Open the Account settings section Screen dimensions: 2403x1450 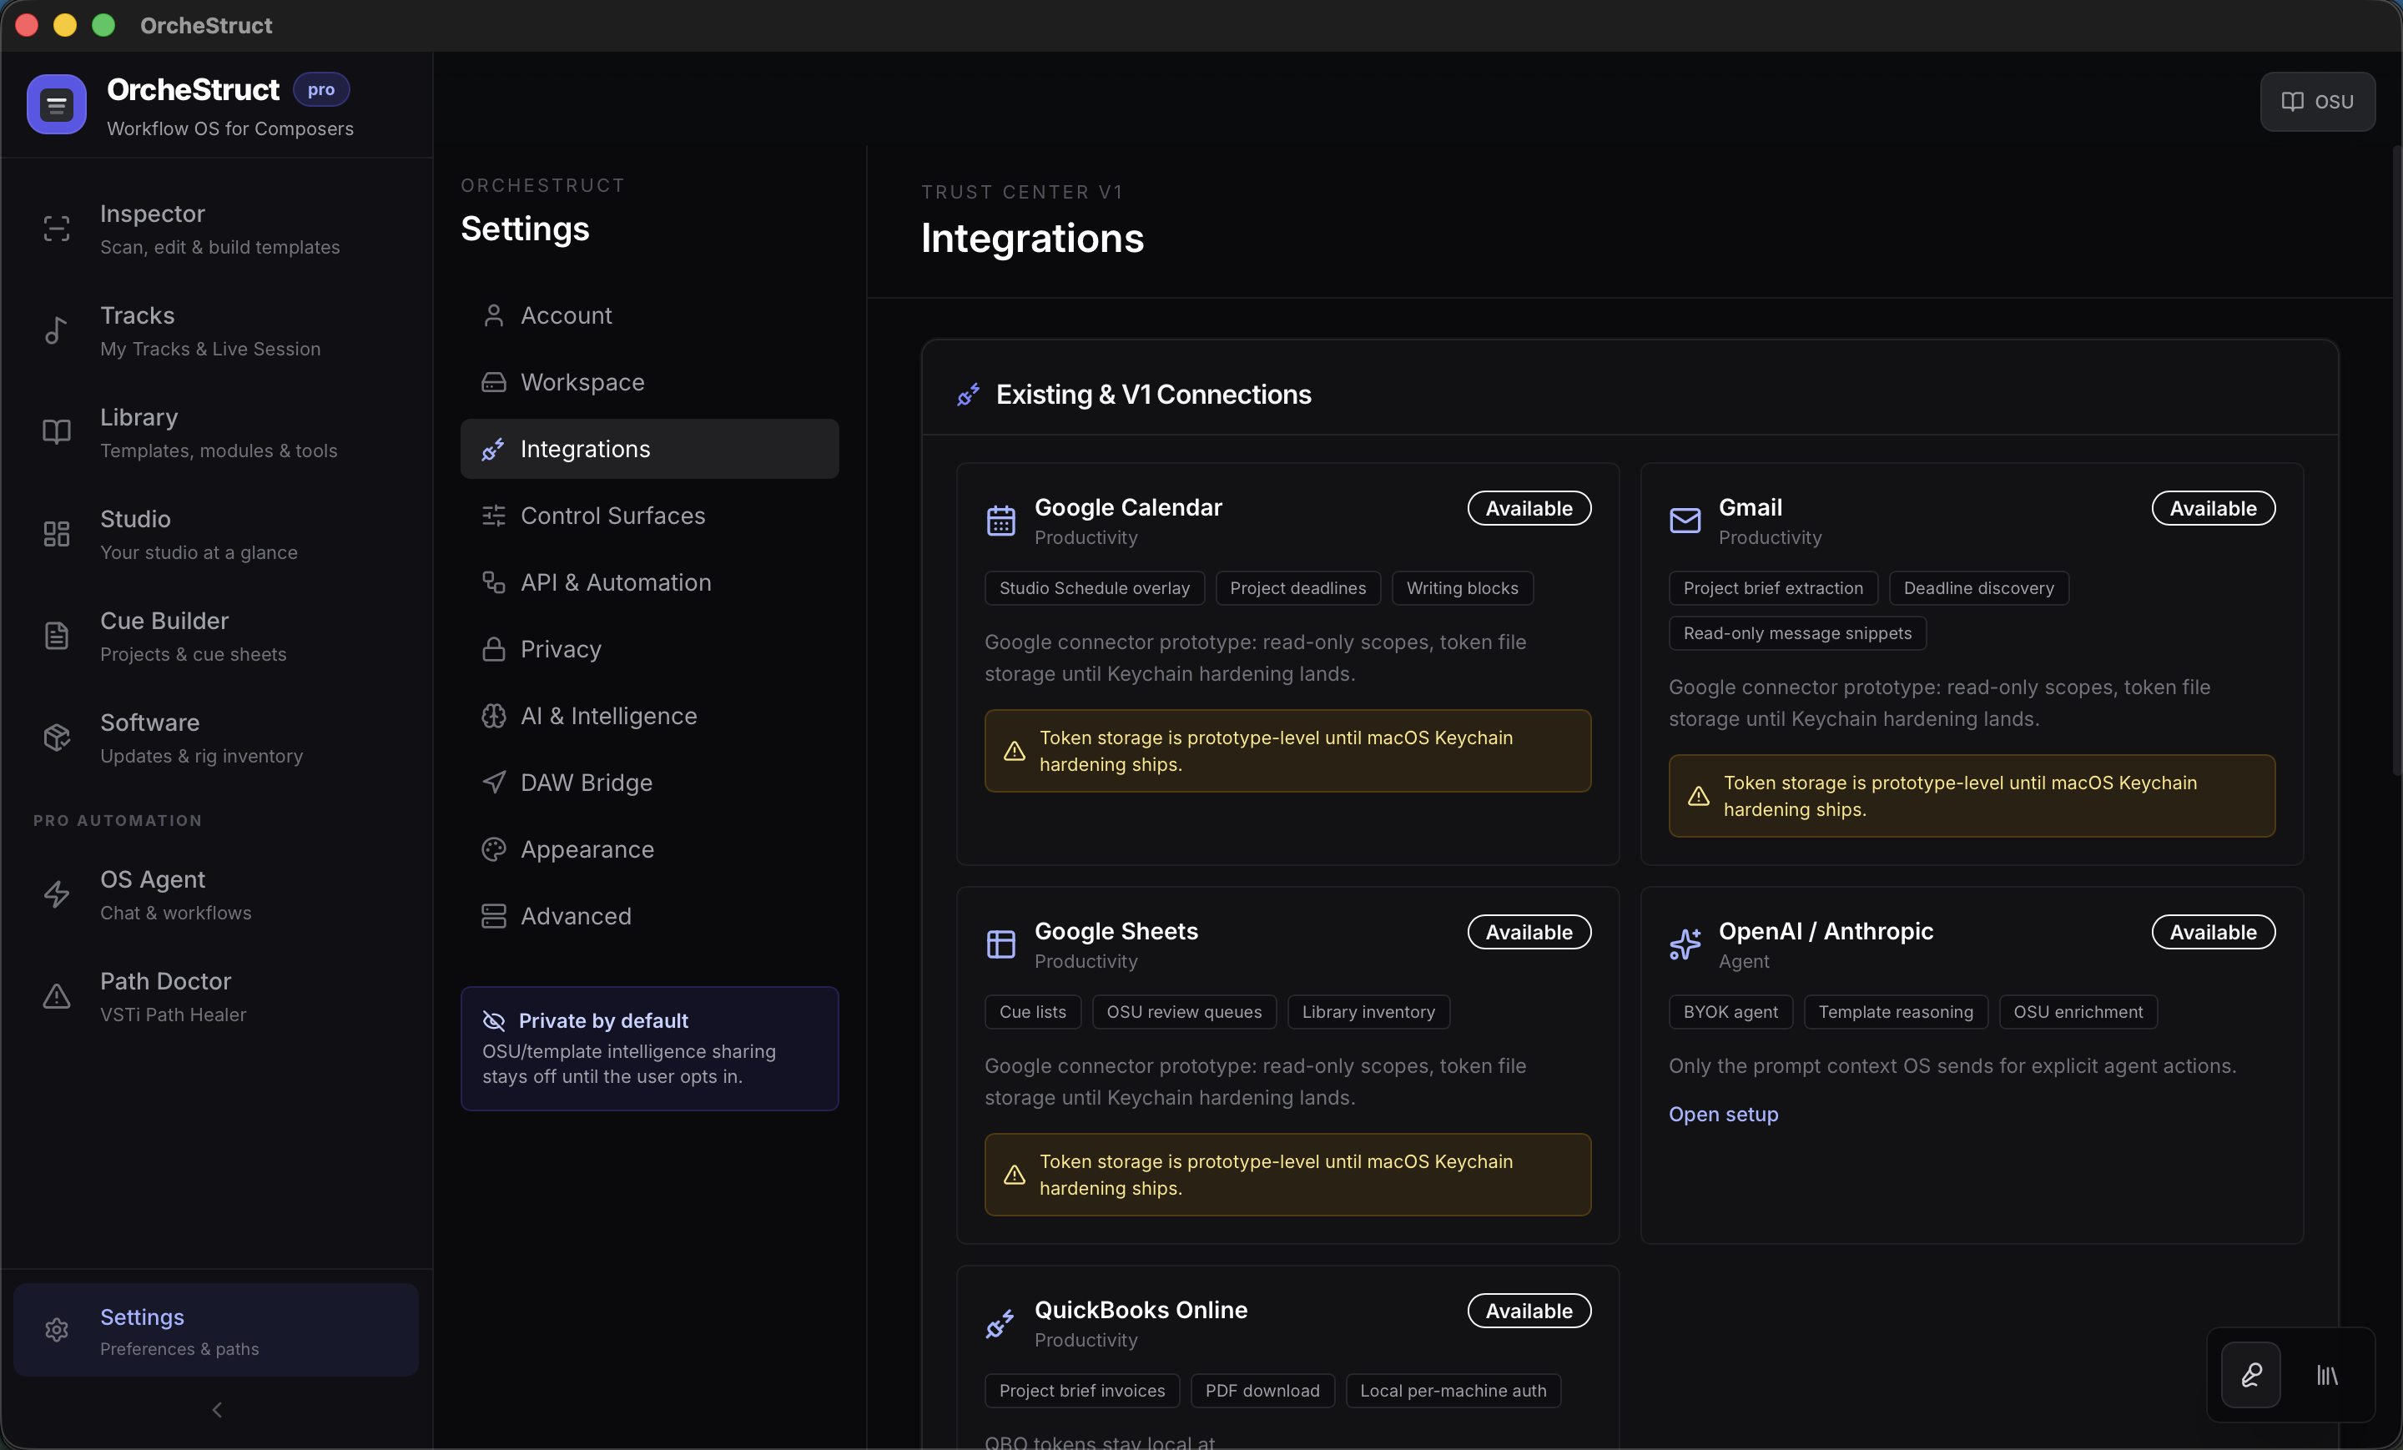[649, 316]
